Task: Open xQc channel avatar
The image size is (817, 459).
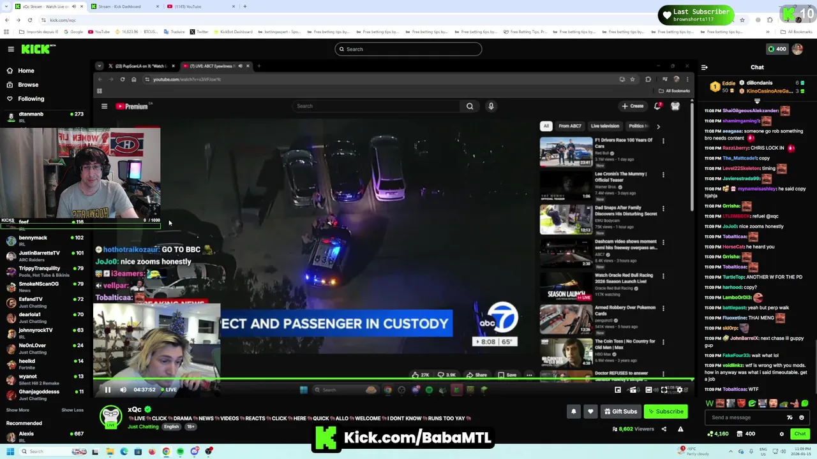Action: click(110, 416)
